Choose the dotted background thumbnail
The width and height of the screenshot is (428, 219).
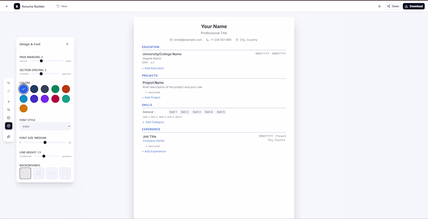[x=39, y=173]
